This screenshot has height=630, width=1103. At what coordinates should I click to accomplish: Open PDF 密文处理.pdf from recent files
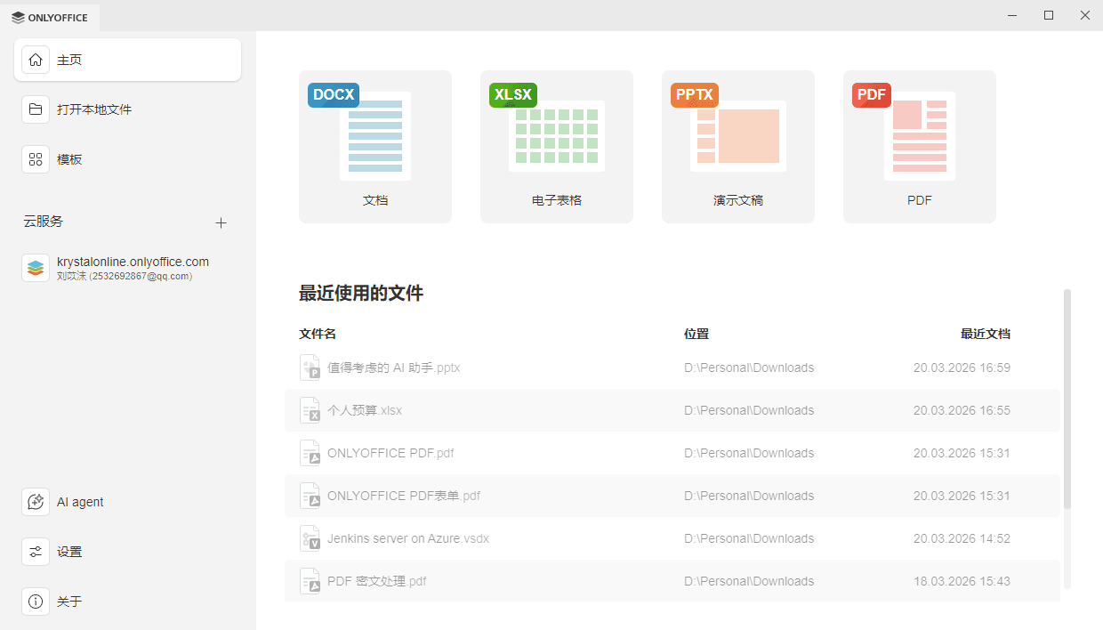(377, 581)
